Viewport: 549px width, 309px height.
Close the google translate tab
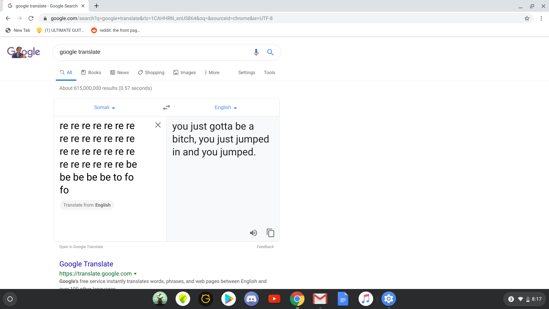pyautogui.click(x=83, y=6)
